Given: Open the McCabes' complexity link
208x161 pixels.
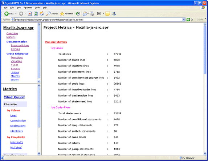Looking at the screenshot, I should [x=16, y=147].
